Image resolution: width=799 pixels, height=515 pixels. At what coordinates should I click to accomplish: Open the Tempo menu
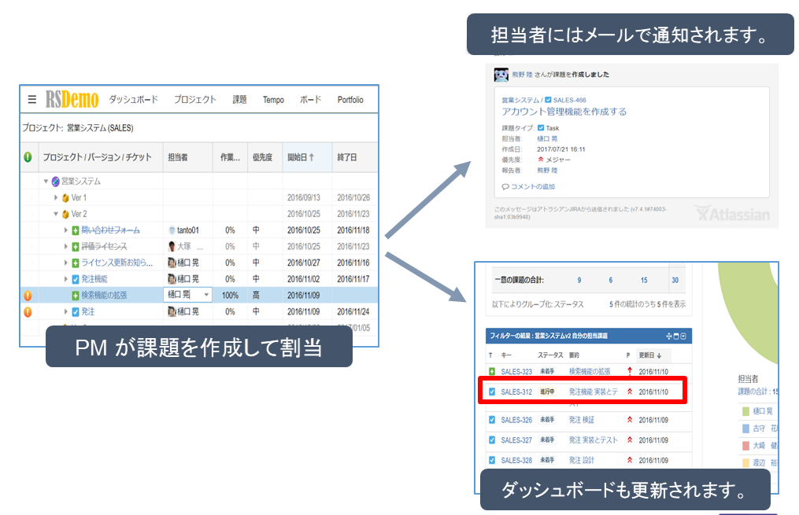[x=273, y=100]
